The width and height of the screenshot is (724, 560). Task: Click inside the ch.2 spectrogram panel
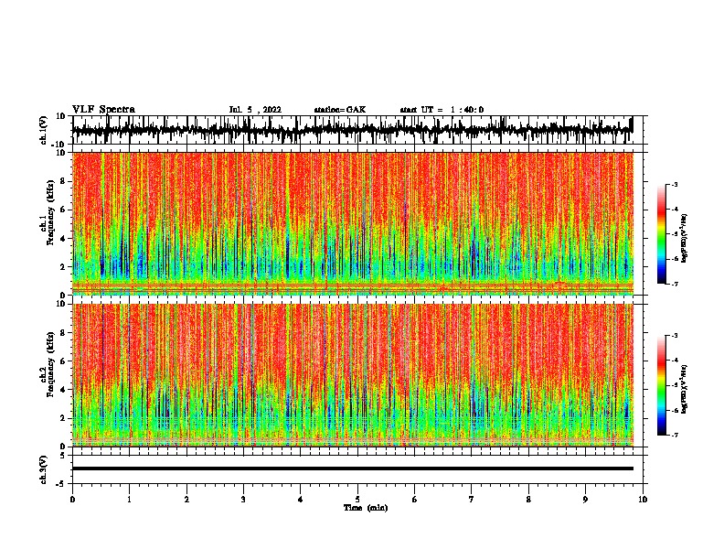353,375
